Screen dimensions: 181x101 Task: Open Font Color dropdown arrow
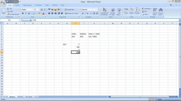click(45, 13)
